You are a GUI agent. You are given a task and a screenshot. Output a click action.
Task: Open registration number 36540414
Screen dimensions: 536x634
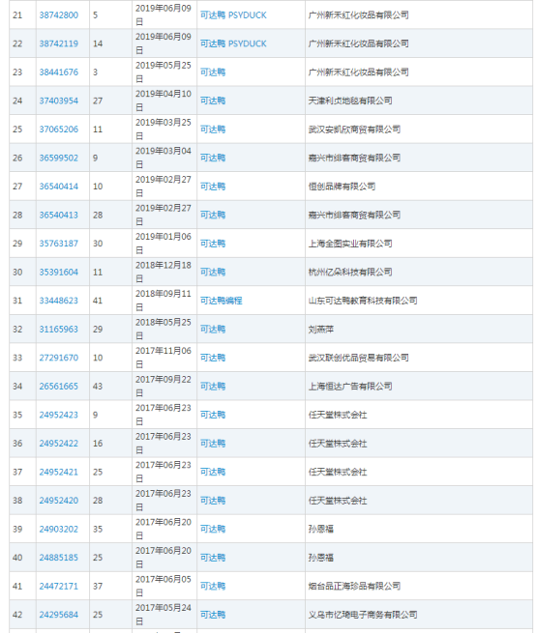(x=59, y=187)
